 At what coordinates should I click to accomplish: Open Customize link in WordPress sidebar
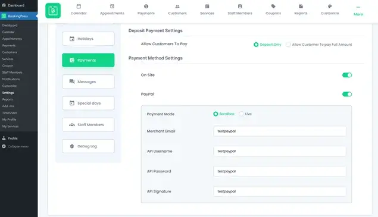(x=10, y=86)
